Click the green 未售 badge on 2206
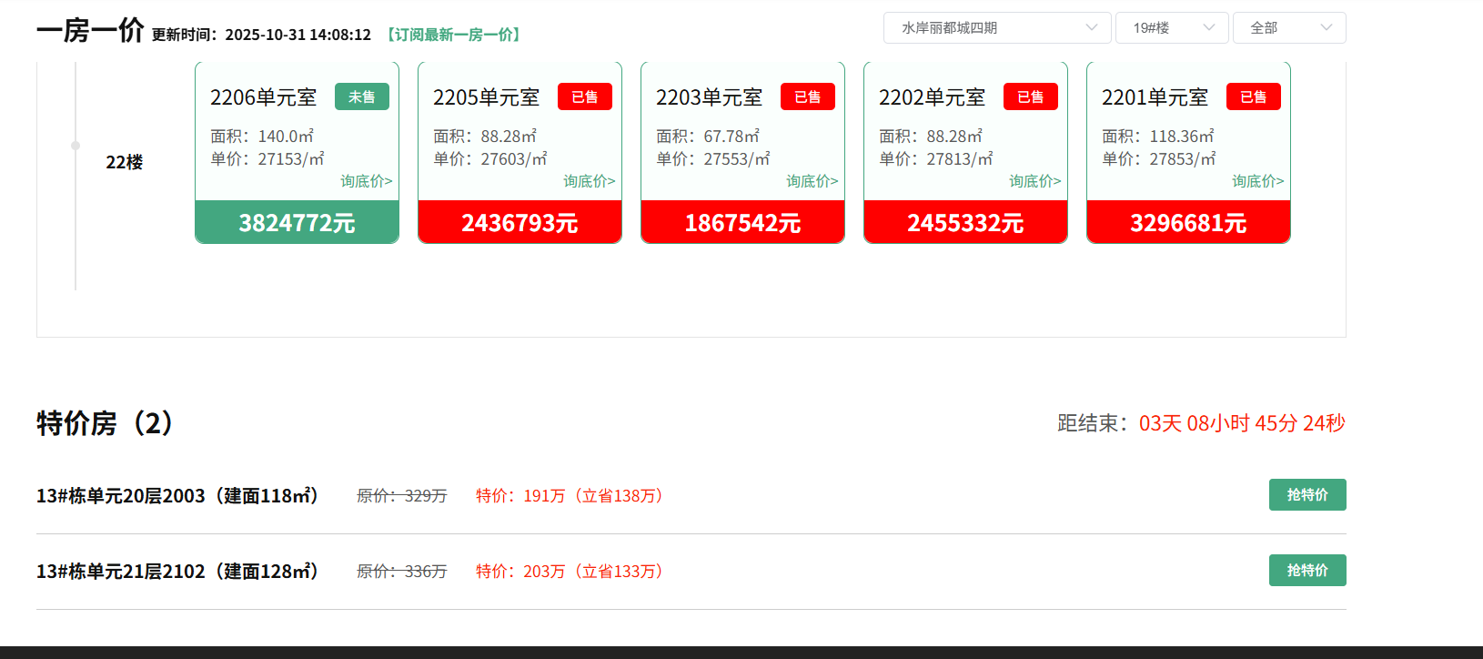 click(x=361, y=96)
